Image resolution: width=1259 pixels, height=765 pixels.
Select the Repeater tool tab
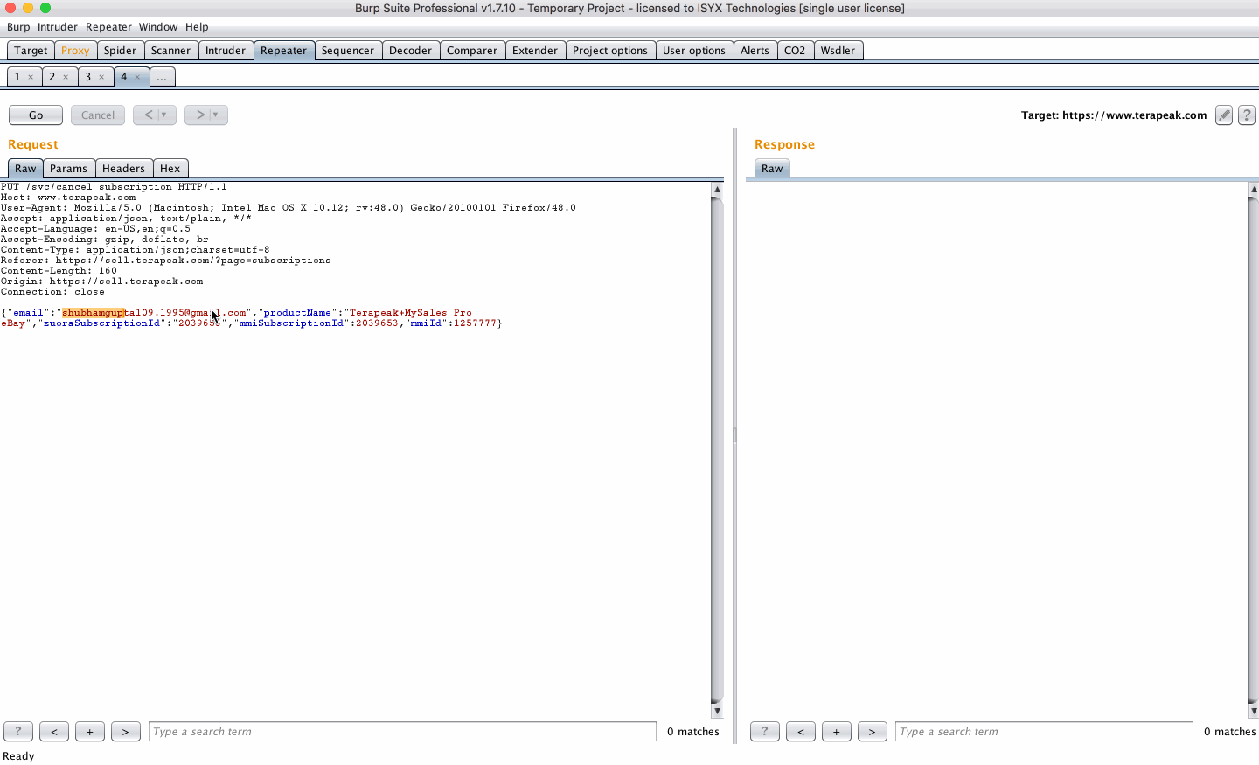coord(284,51)
